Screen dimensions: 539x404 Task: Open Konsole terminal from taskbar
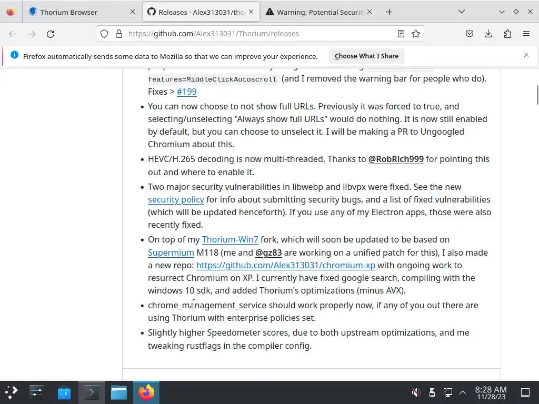[x=92, y=392]
